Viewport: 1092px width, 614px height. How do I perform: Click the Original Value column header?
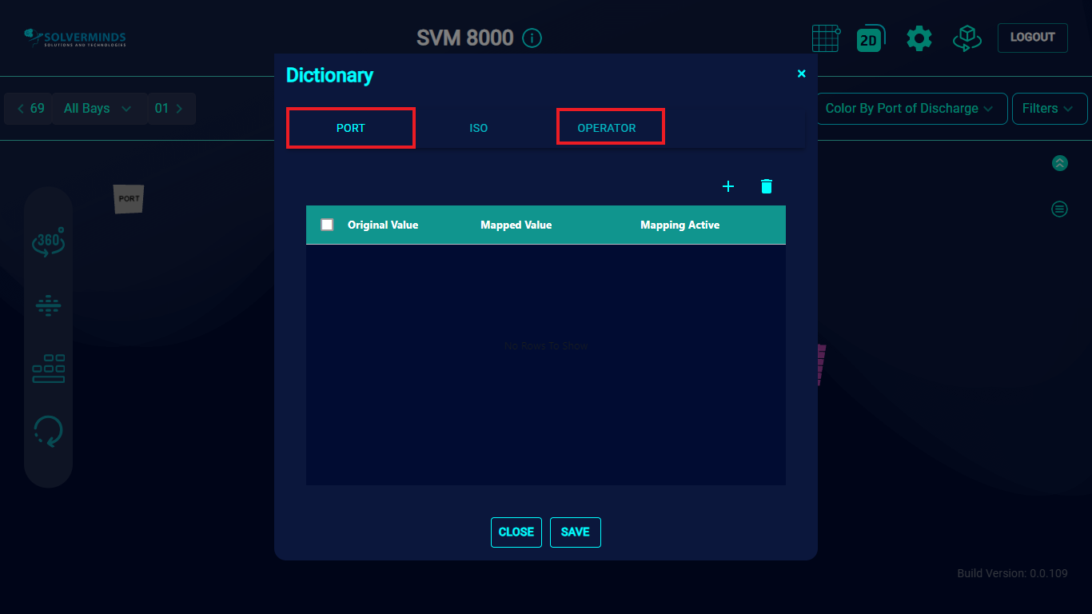(383, 225)
